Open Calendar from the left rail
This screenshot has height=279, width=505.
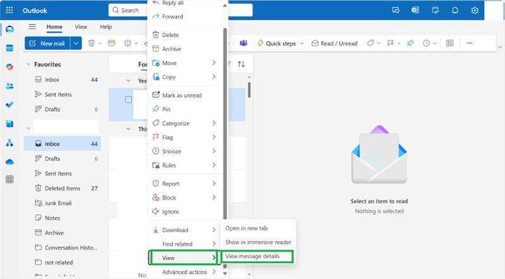pos(9,48)
